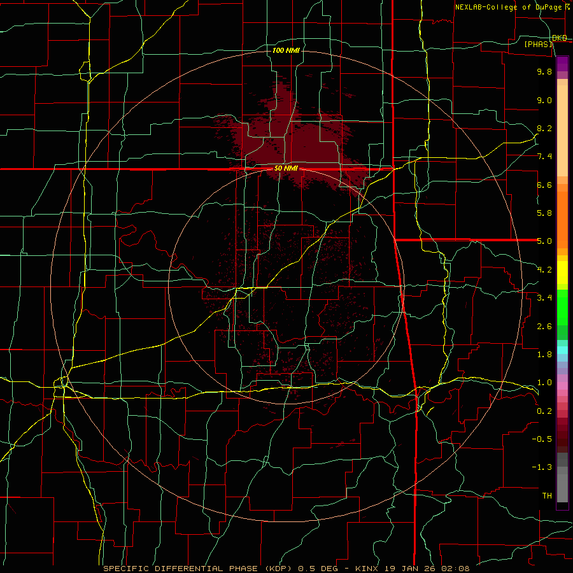This screenshot has width=573, height=573.
Task: Click the cyan segment of the color bar
Action: pos(562,350)
